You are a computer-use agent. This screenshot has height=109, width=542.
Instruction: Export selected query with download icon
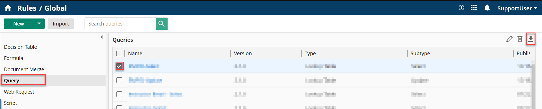[x=530, y=39]
